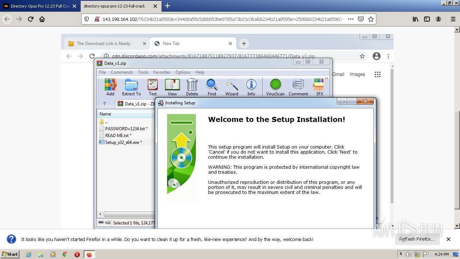Switch to 'Directory Opus Pro 12.23 Full Crack' tab
The height and width of the screenshot is (259, 460).
(x=40, y=6)
